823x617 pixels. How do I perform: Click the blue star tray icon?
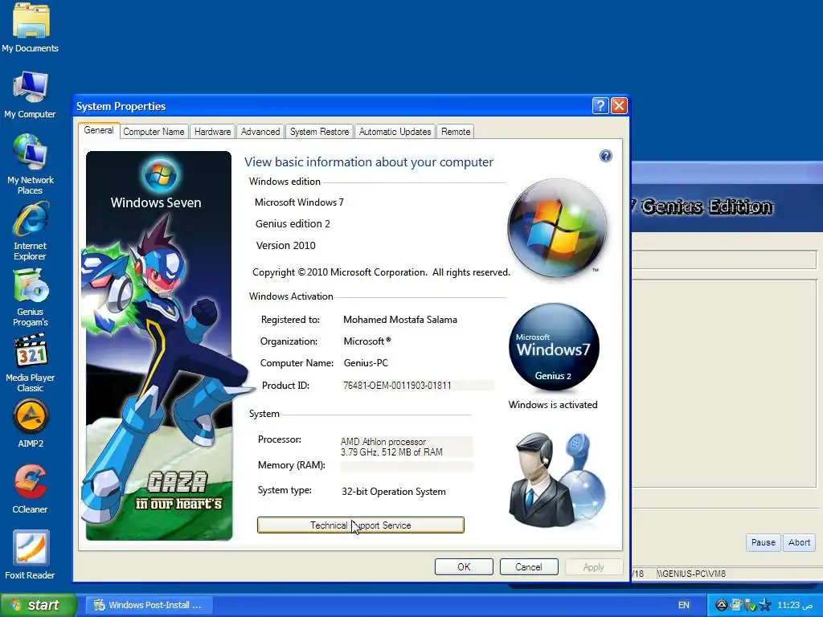tap(765, 605)
